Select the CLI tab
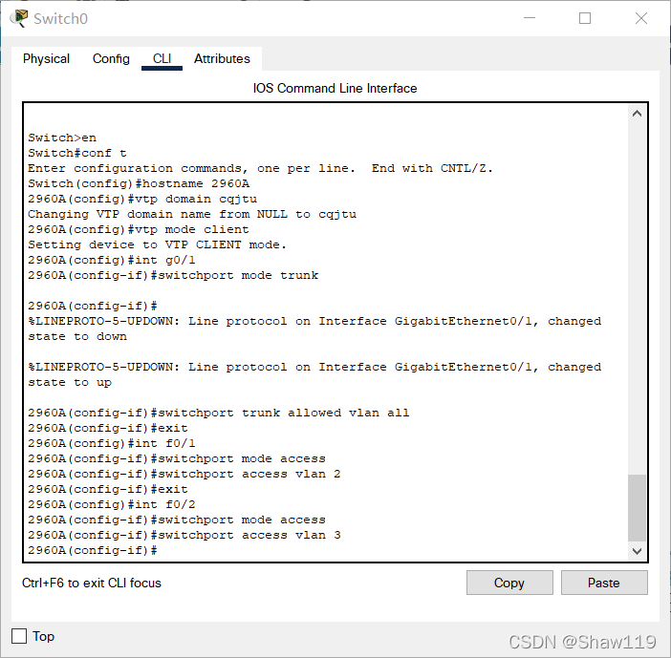The width and height of the screenshot is (671, 658). click(162, 58)
